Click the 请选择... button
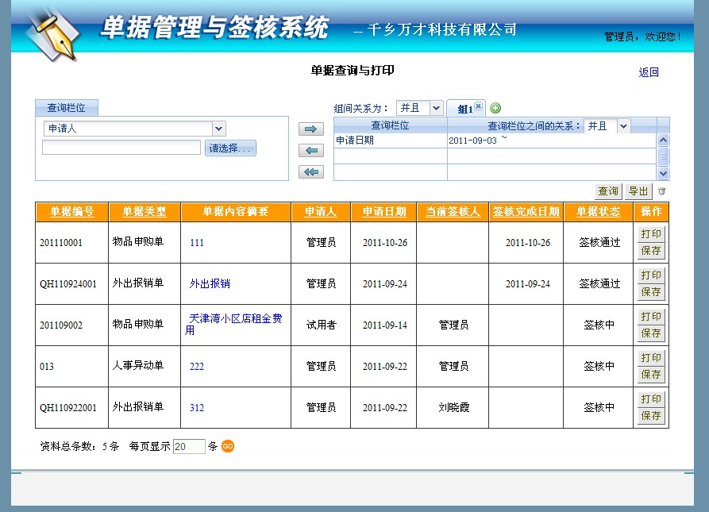The image size is (709, 512). pos(230,148)
